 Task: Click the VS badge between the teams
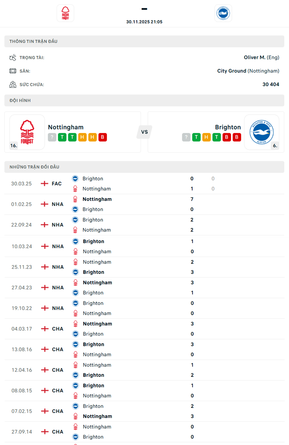coord(144,132)
